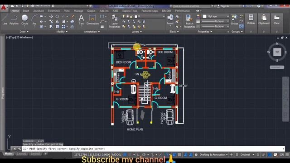Pick the Scale tool in Modify

click(58, 27)
